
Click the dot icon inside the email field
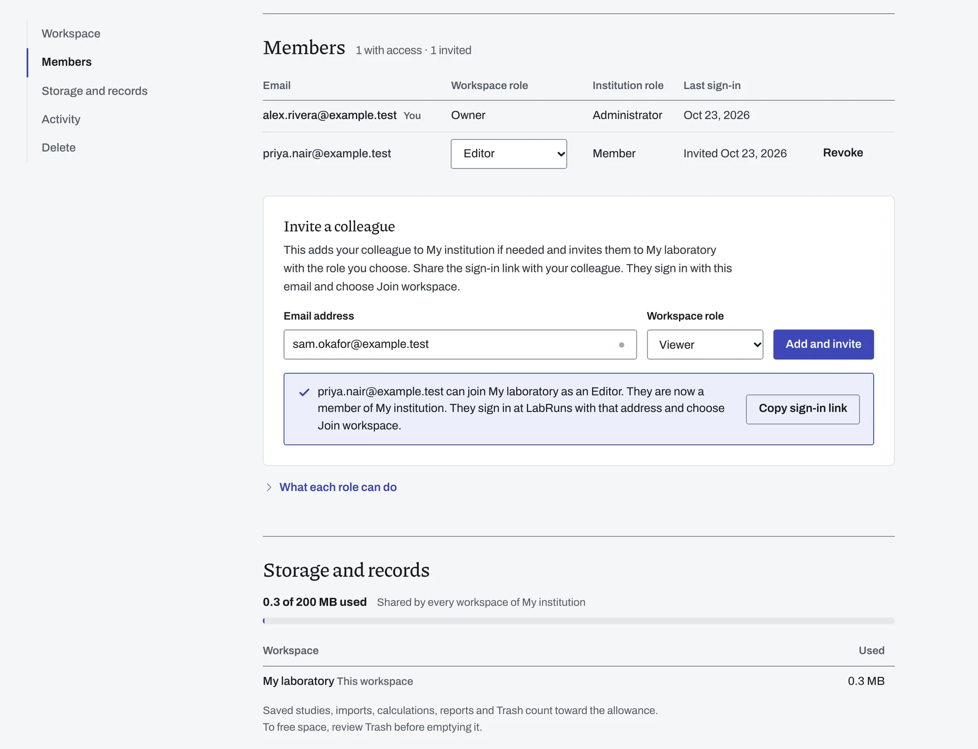(622, 345)
